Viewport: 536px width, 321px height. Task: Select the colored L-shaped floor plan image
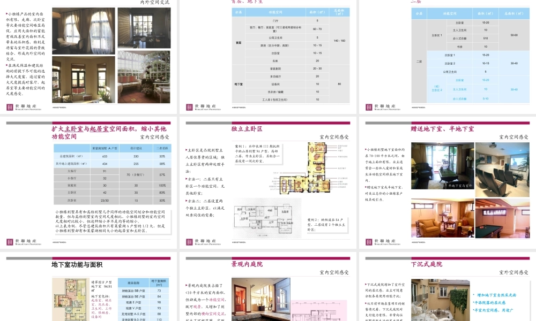306,169
